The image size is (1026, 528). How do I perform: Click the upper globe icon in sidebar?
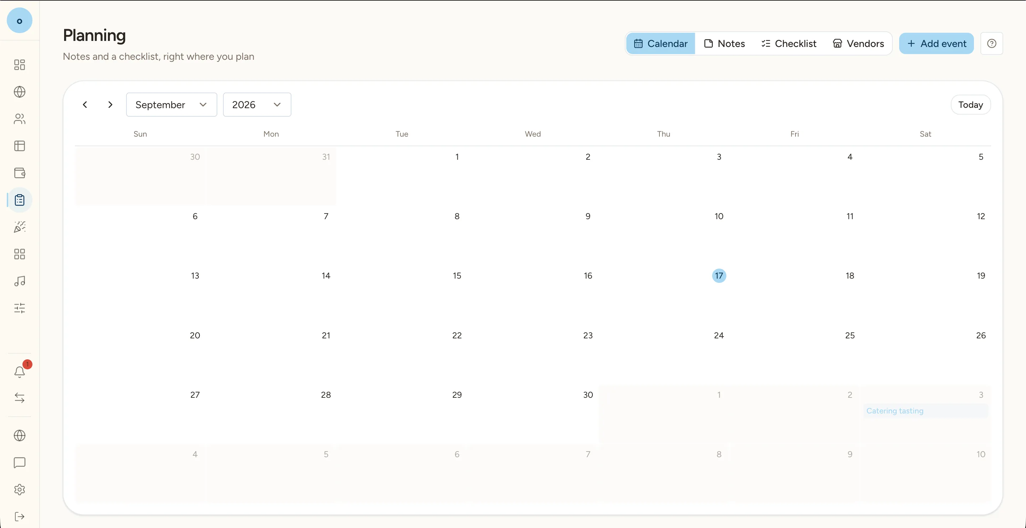[20, 92]
